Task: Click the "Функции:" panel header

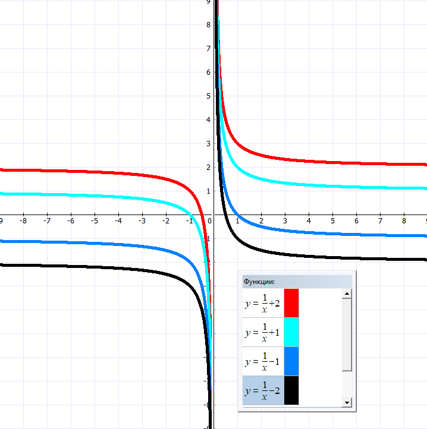Action: coord(297,282)
